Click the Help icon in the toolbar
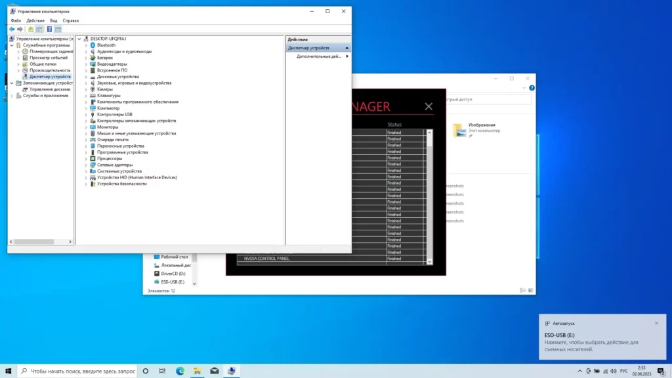 (x=49, y=30)
